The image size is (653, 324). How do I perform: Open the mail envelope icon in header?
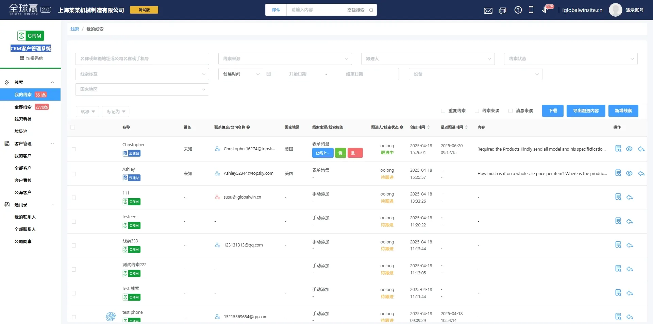[x=488, y=11]
